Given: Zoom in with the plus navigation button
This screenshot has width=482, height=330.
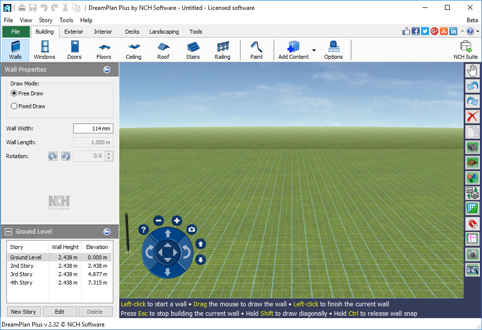Looking at the screenshot, I should (177, 220).
